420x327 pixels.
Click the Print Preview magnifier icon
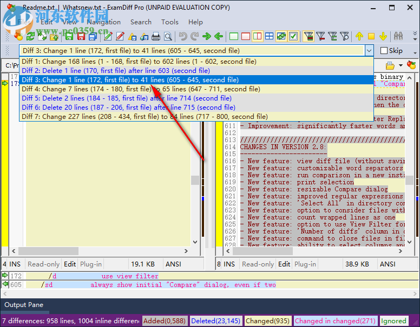[x=168, y=37]
